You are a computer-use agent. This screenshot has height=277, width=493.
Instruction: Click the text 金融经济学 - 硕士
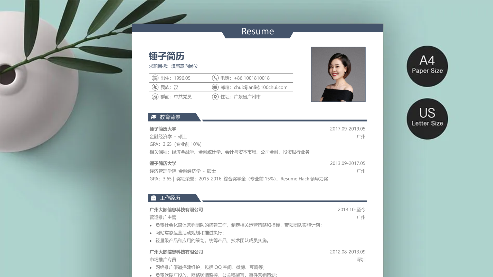168,136
